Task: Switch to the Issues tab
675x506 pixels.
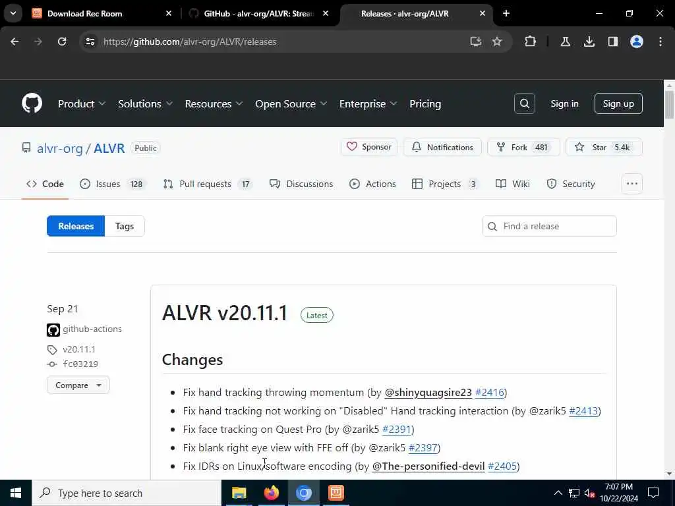Action: (x=113, y=184)
